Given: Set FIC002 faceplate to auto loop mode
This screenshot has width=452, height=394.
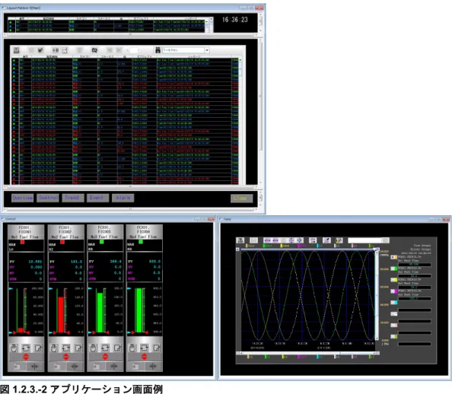Looking at the screenshot, I should click(x=66, y=348).
